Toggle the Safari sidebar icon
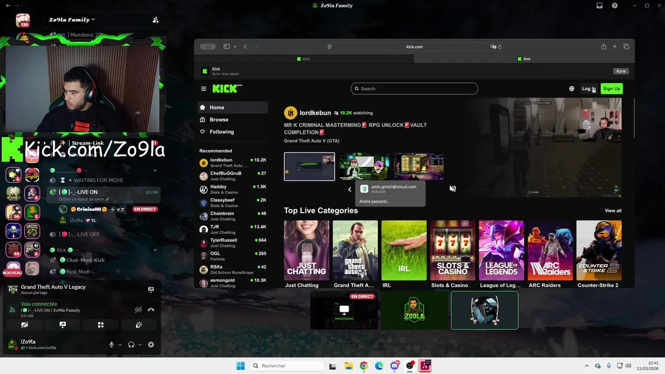 click(x=227, y=47)
